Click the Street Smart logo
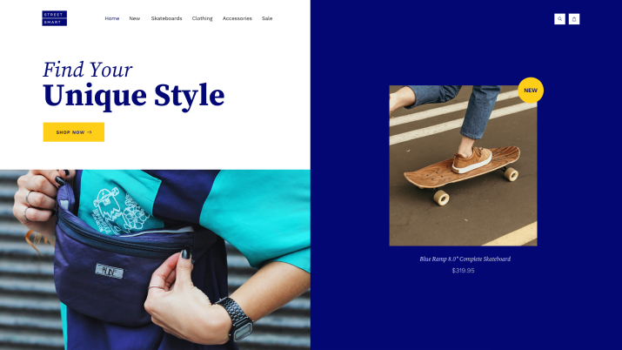This screenshot has height=350, width=622. (54, 18)
